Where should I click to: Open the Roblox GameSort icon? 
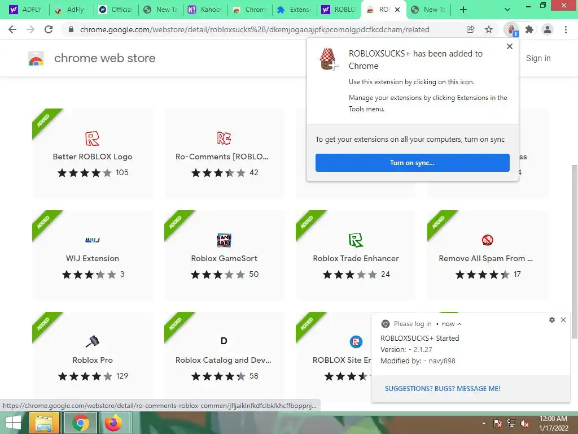(x=224, y=240)
